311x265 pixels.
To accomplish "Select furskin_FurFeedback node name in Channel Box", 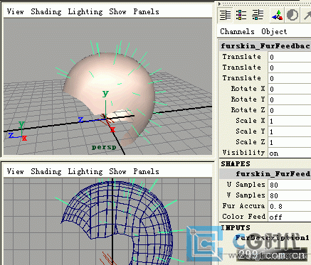I will 265,45.
